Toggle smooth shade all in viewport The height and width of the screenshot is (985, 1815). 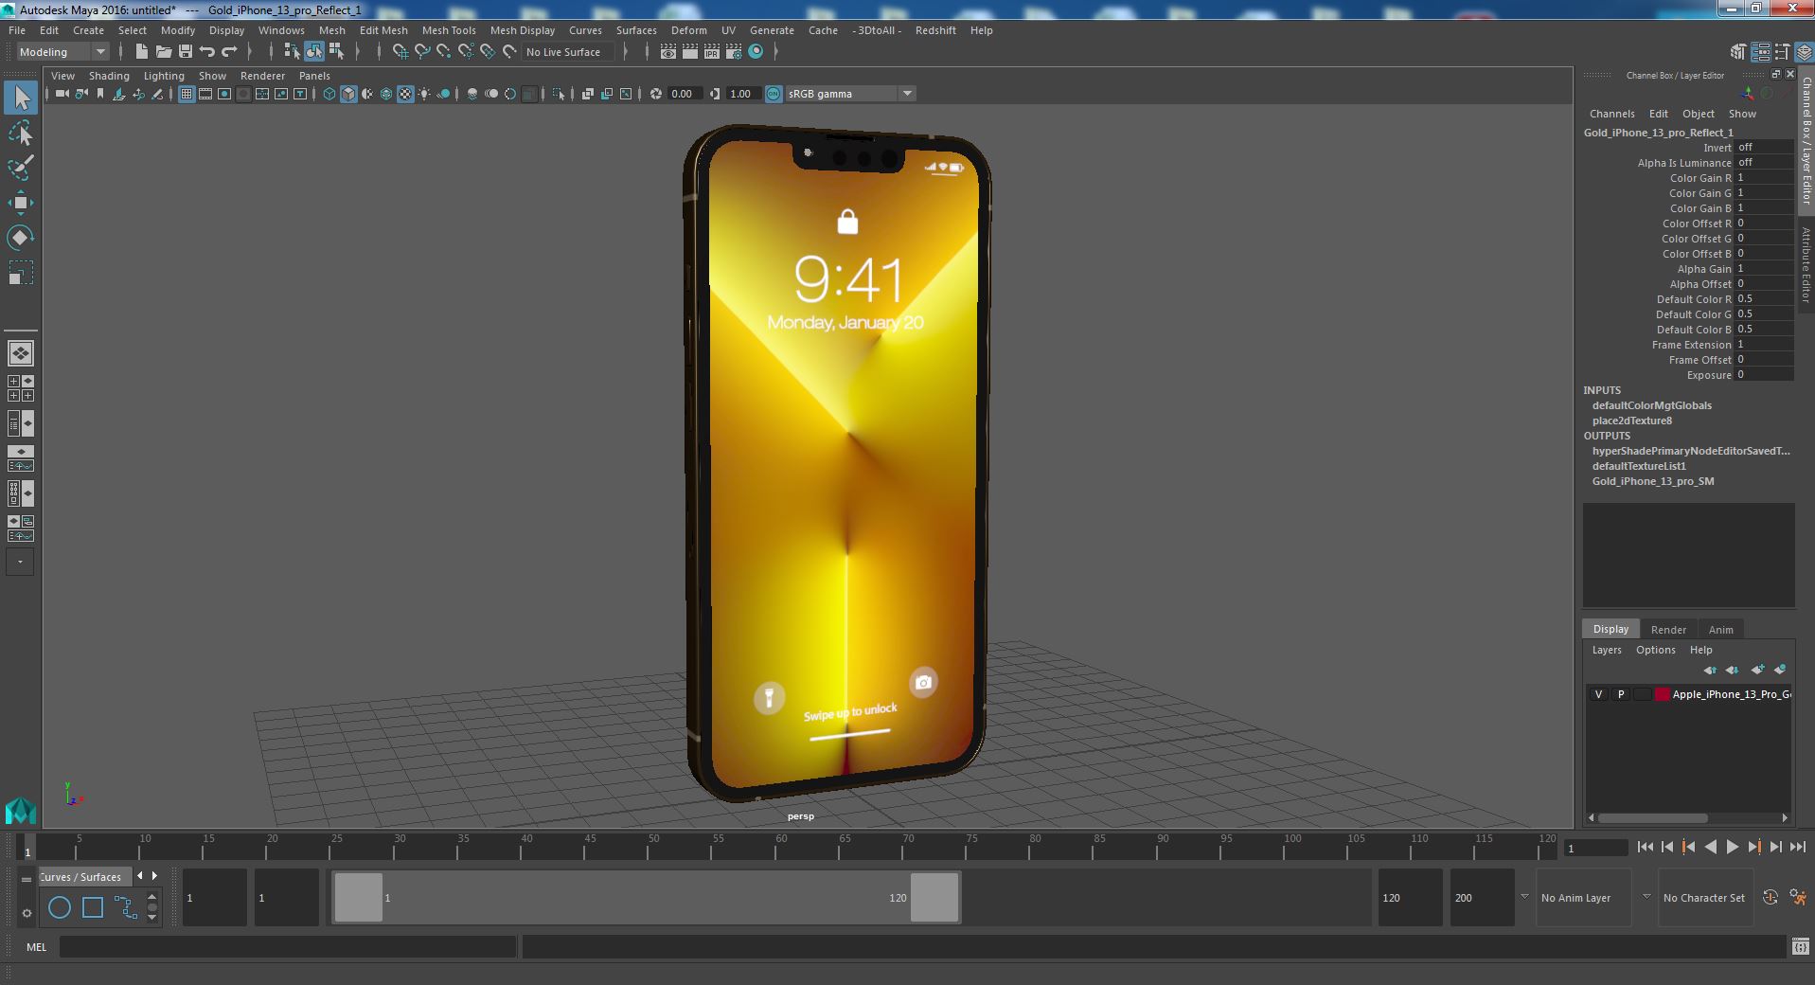click(348, 94)
